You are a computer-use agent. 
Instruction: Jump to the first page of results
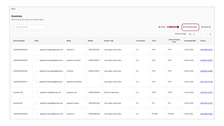201,34
